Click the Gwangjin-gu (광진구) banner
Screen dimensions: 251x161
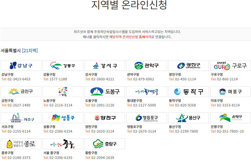click(188, 65)
